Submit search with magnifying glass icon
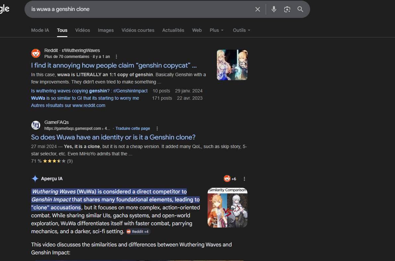The height and width of the screenshot is (261, 395). (x=300, y=9)
